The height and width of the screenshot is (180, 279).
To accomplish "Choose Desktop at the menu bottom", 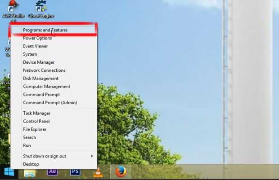I will 54,164.
